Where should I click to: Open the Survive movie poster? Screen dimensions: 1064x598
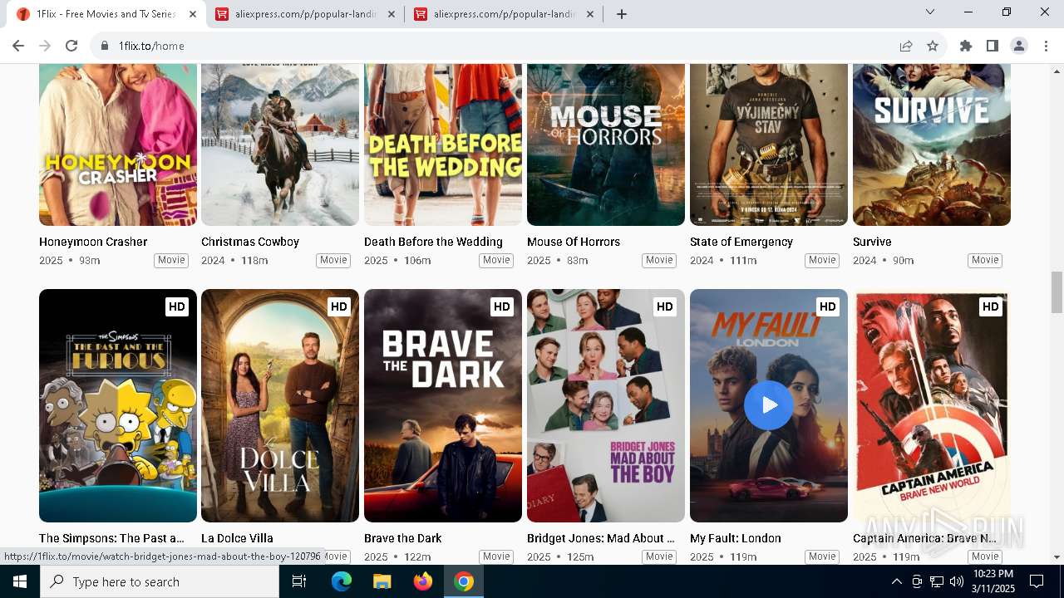932,145
